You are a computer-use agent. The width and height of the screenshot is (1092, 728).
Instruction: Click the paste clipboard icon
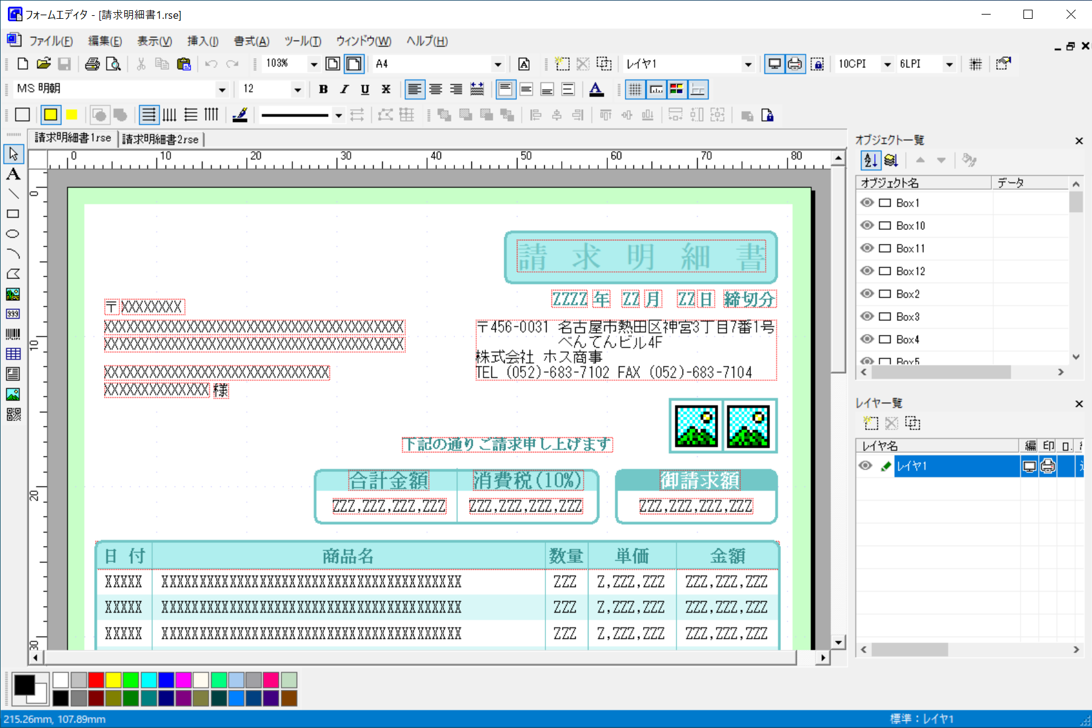[x=184, y=64]
